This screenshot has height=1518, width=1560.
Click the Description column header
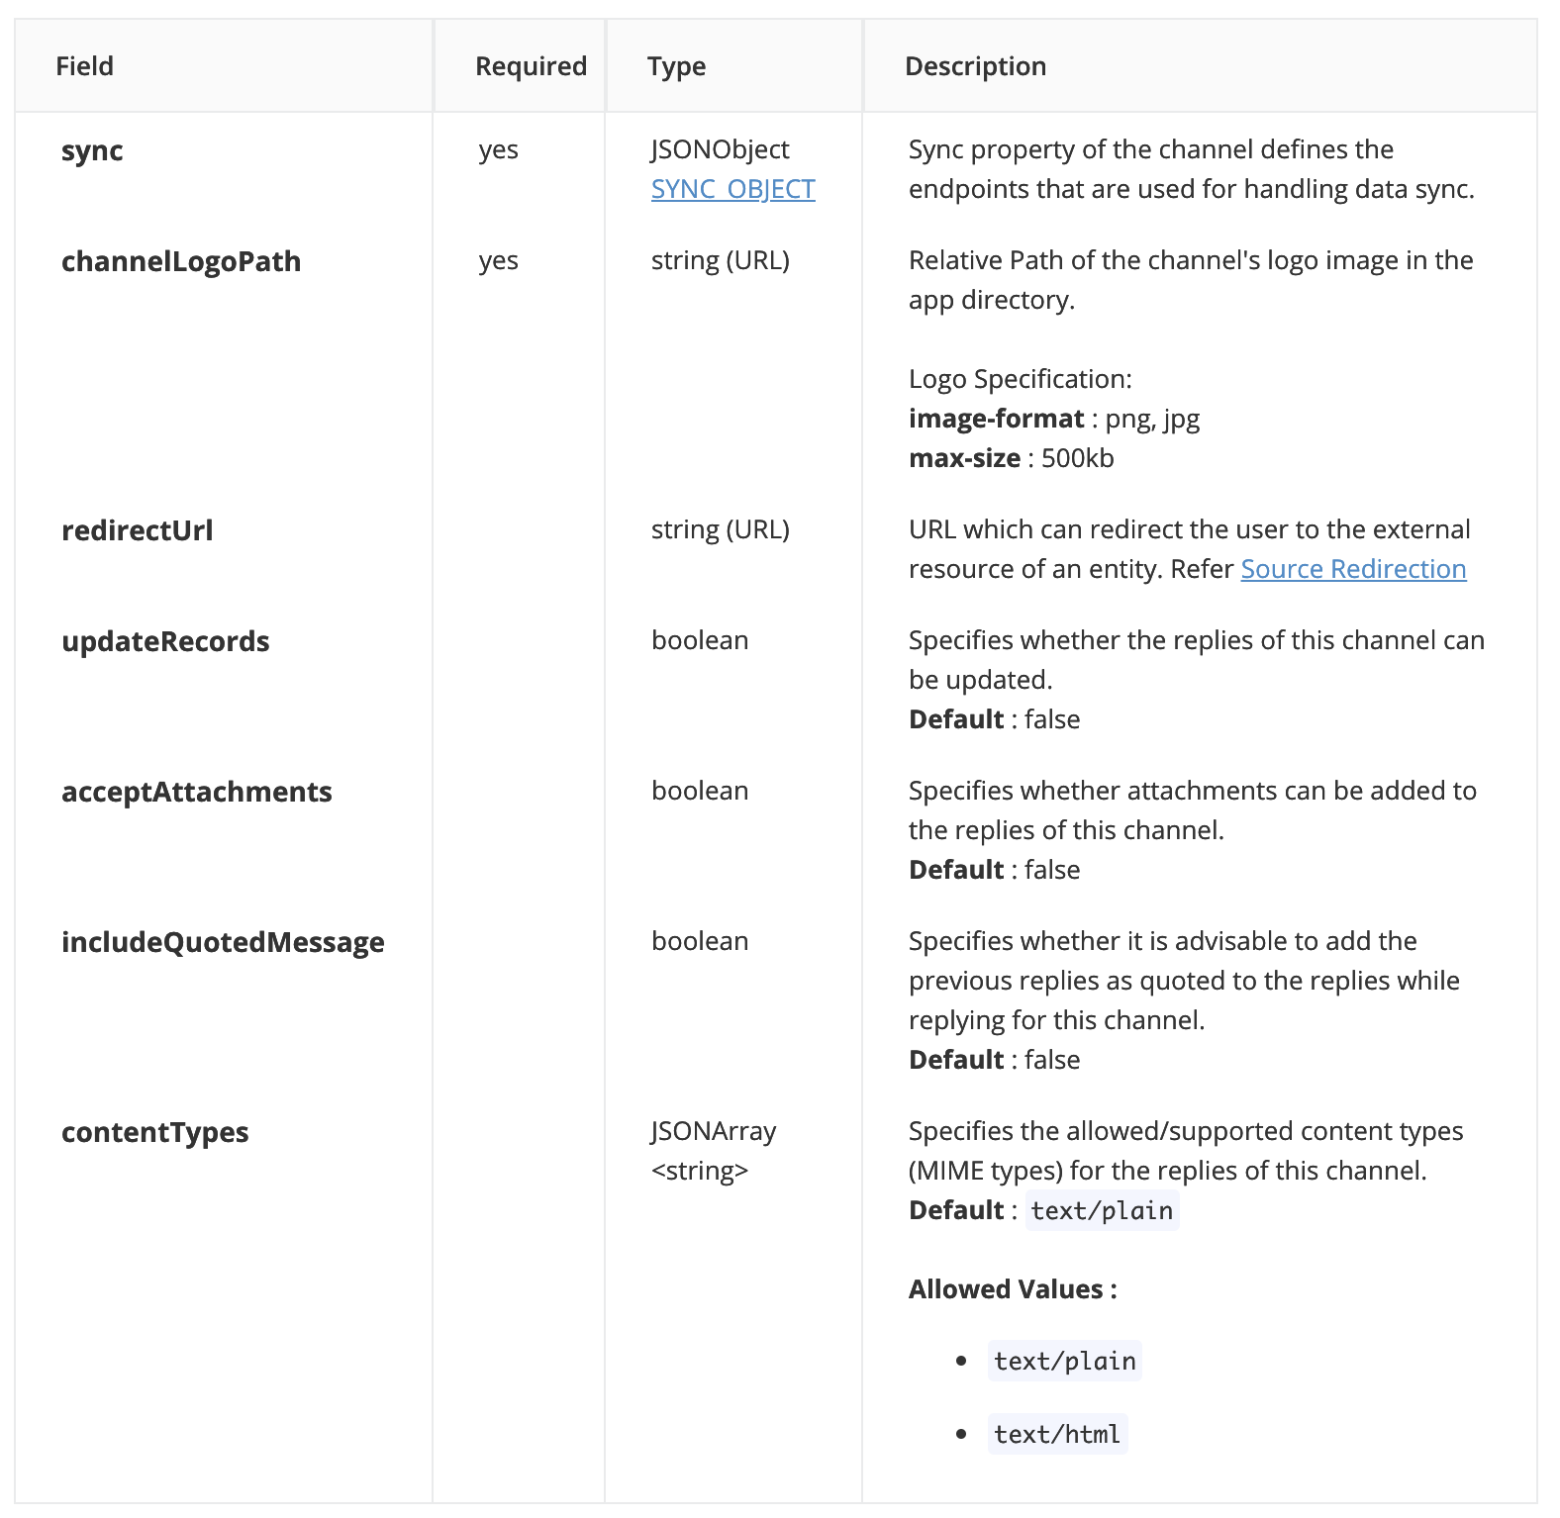click(975, 66)
